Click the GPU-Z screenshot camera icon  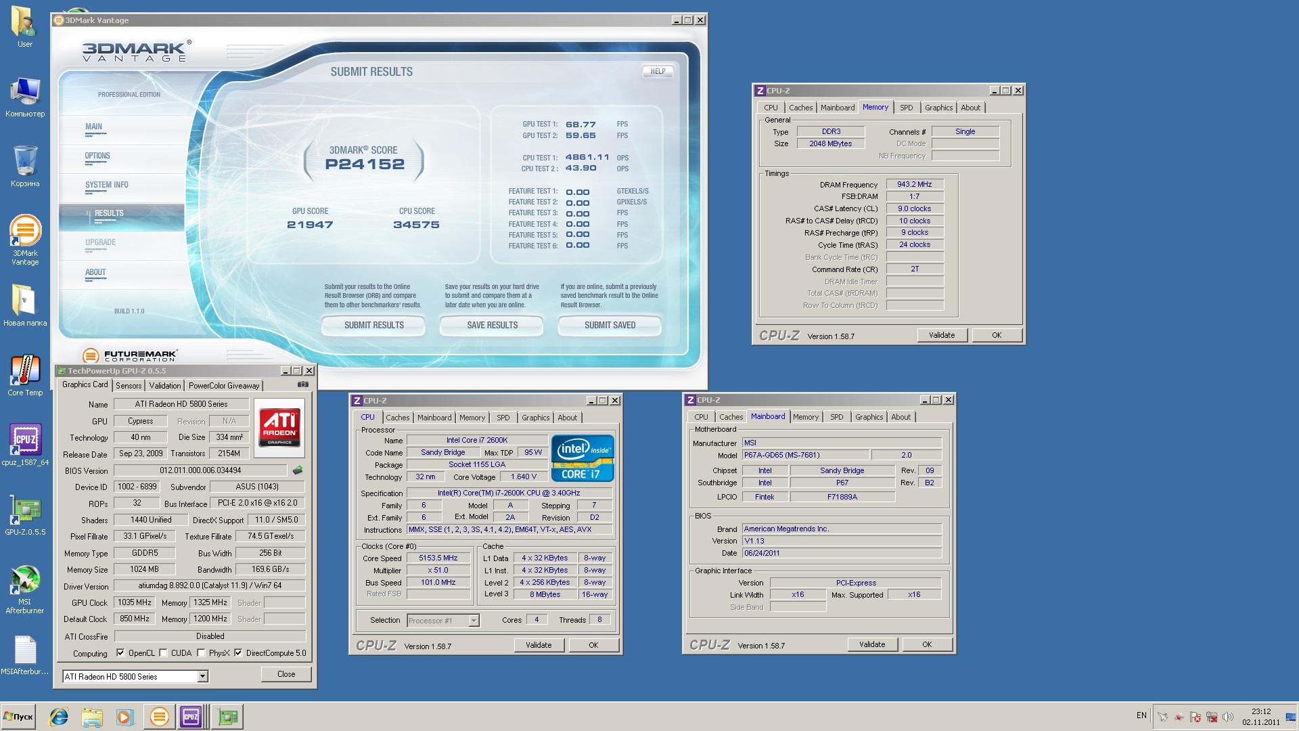coord(303,384)
